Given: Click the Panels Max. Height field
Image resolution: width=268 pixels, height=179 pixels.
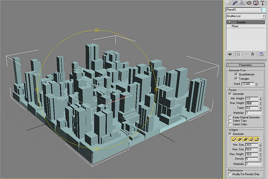Looking at the screenshot, I should point(252,103).
